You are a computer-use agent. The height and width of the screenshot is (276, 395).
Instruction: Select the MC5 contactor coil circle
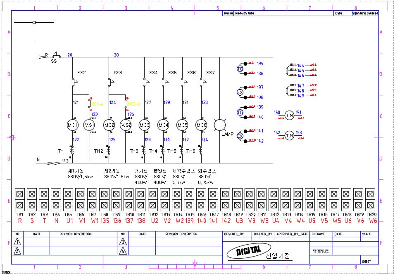pyautogui.click(x=182, y=125)
